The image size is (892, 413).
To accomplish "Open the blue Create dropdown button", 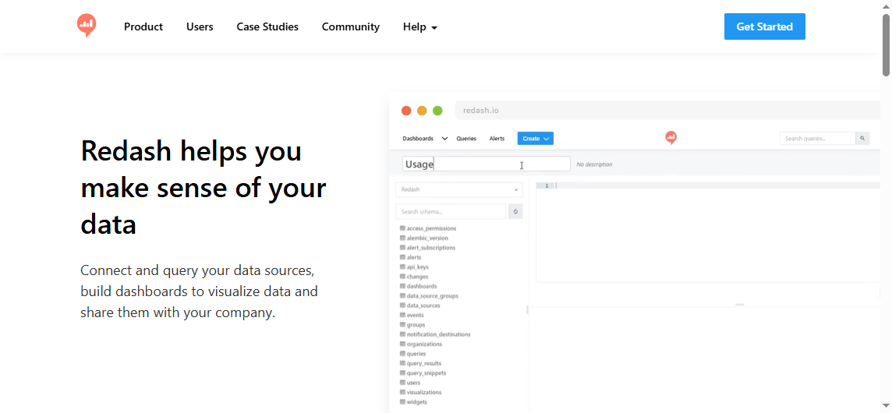I will (x=535, y=139).
